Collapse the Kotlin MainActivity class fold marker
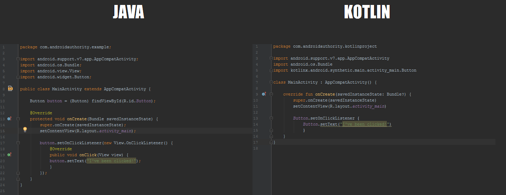The image size is (506, 195). pyautogui.click(x=271, y=82)
